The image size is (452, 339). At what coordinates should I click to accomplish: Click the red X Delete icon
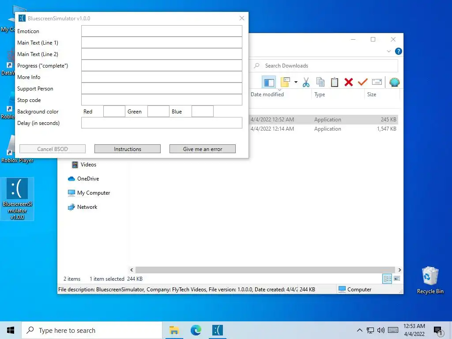point(349,83)
